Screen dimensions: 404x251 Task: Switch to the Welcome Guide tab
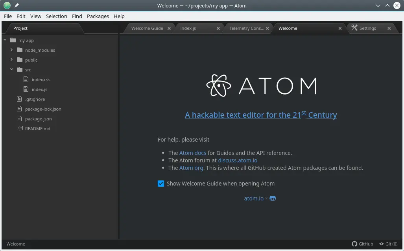tap(147, 28)
